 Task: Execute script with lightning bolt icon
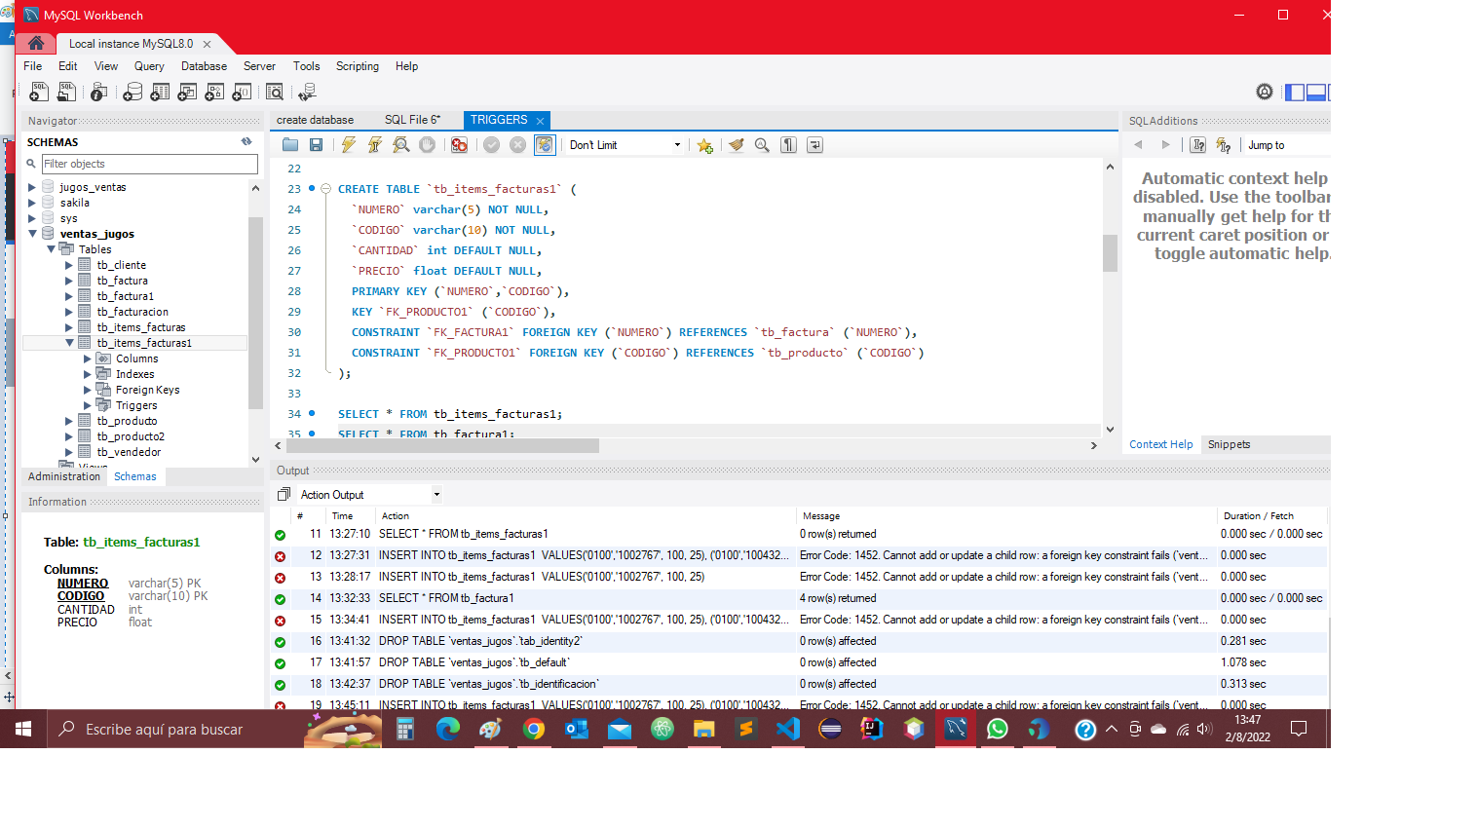[x=348, y=145]
